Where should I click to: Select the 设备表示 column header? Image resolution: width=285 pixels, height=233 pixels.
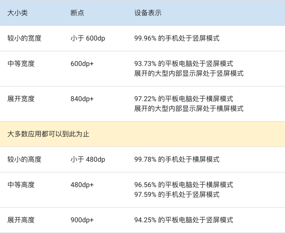click(x=148, y=13)
